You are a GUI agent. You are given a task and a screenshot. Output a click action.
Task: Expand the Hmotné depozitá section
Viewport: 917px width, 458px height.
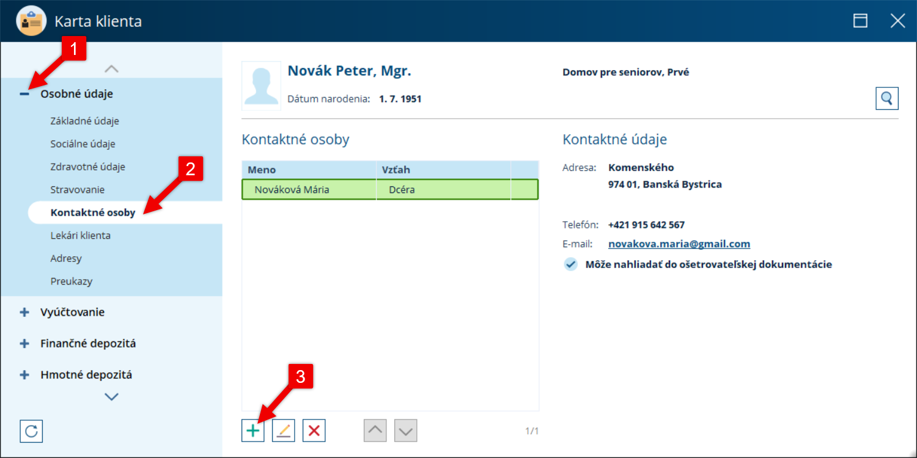(x=24, y=375)
